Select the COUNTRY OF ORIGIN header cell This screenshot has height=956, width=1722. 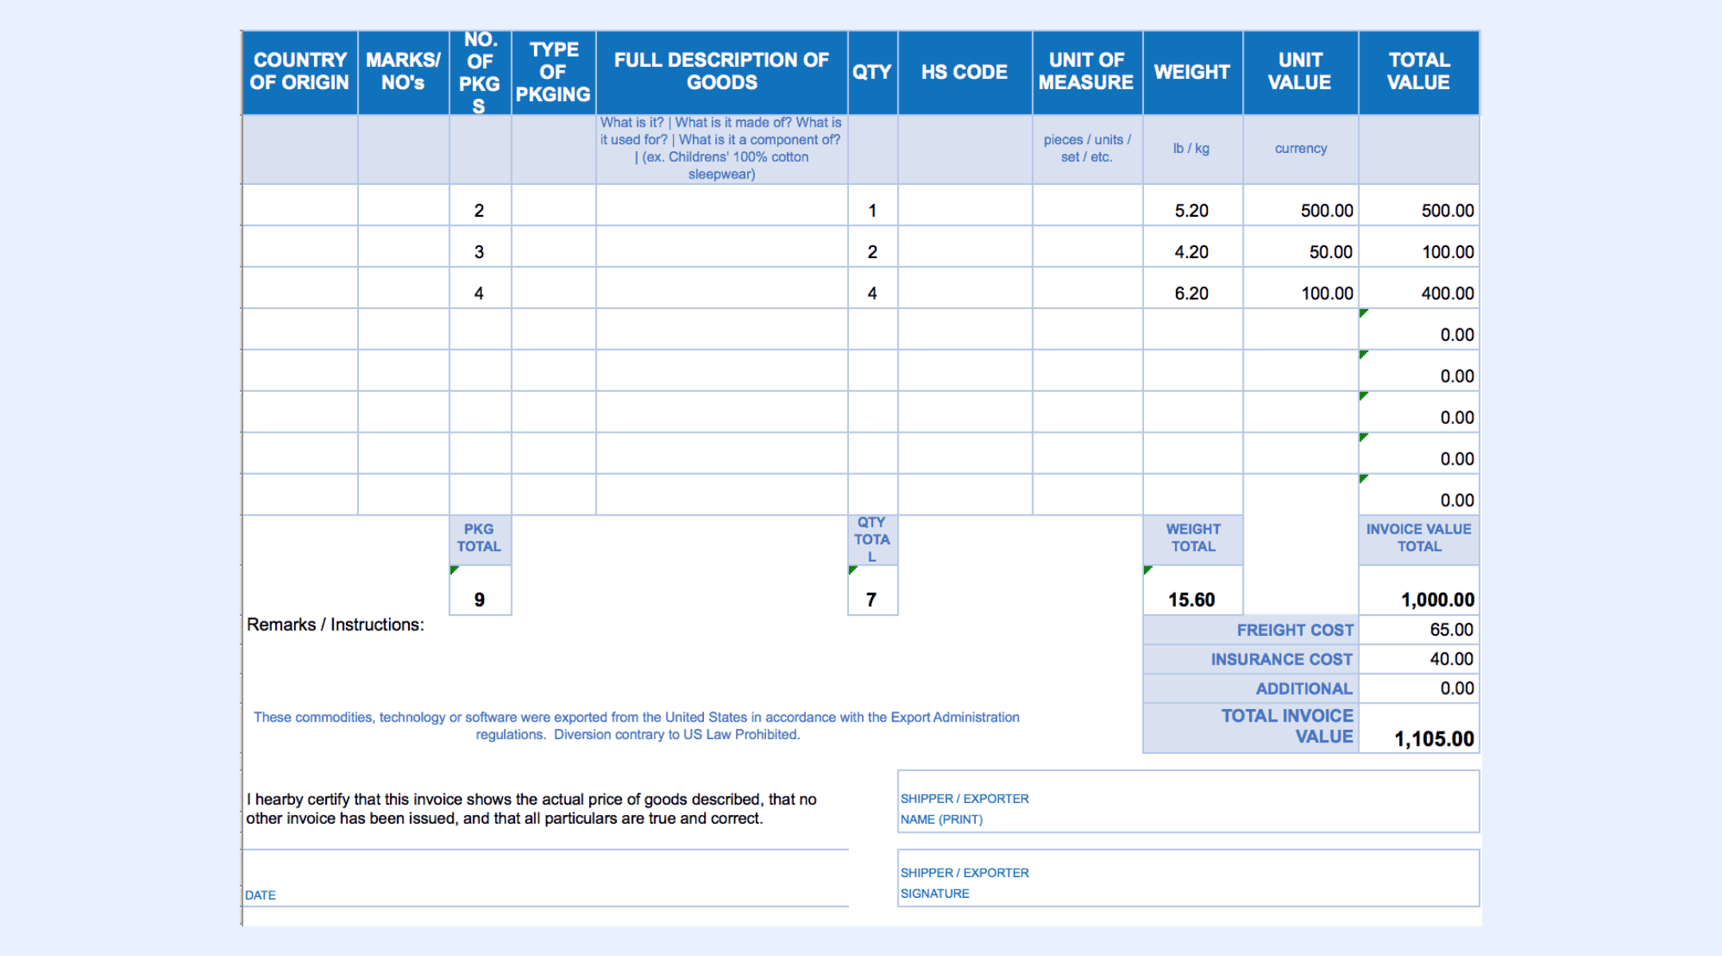point(300,72)
